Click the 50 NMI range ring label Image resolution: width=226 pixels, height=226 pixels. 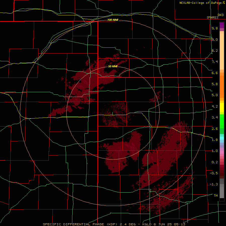(x=113, y=66)
